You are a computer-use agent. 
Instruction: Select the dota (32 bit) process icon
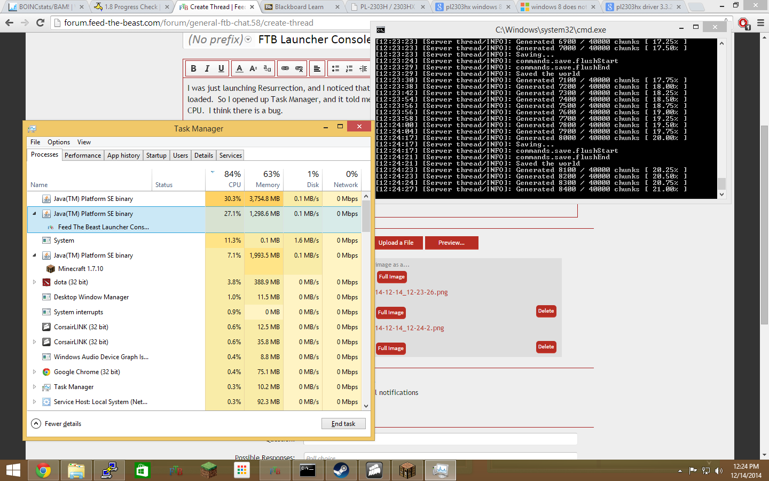point(46,282)
